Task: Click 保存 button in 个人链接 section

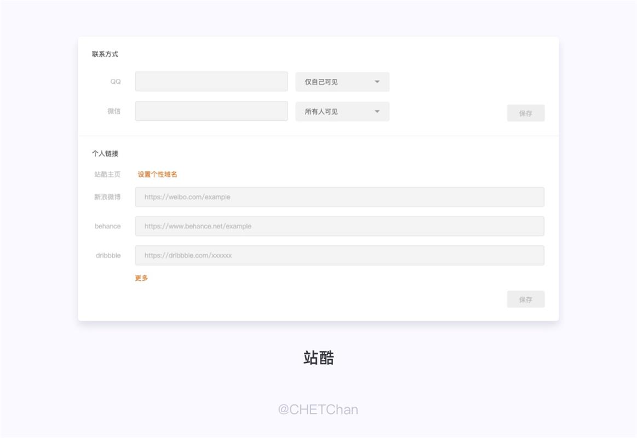Action: (x=526, y=299)
